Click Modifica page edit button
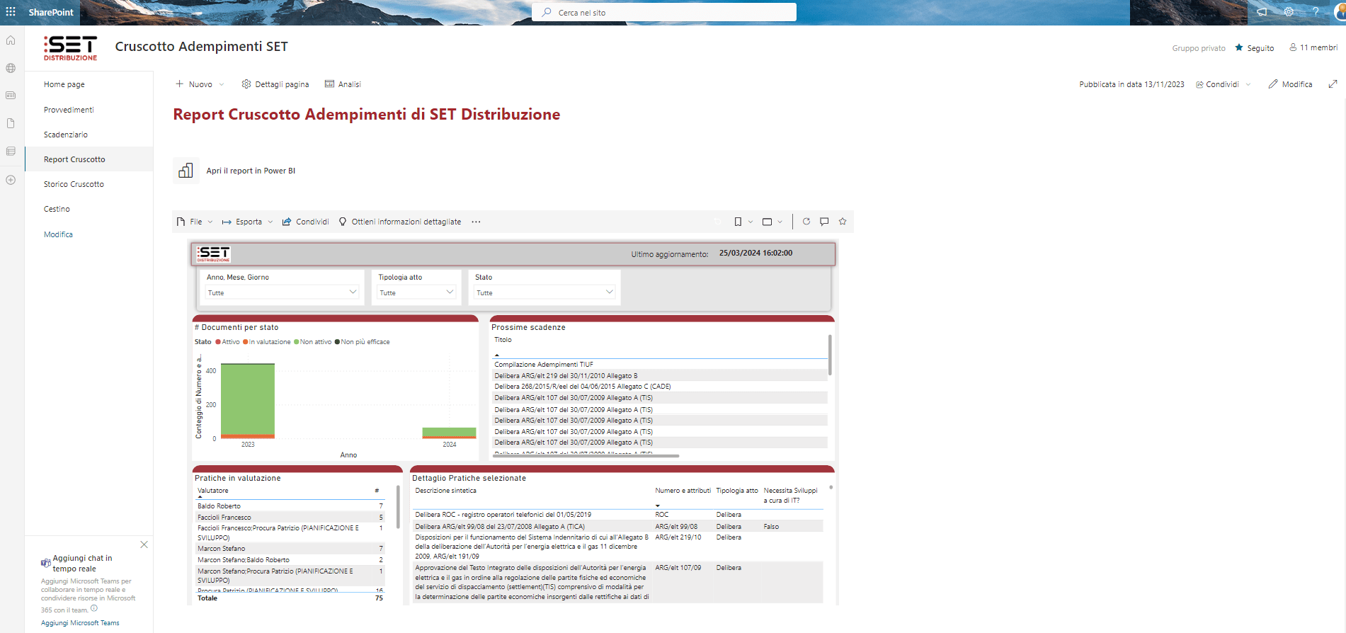 point(1290,84)
